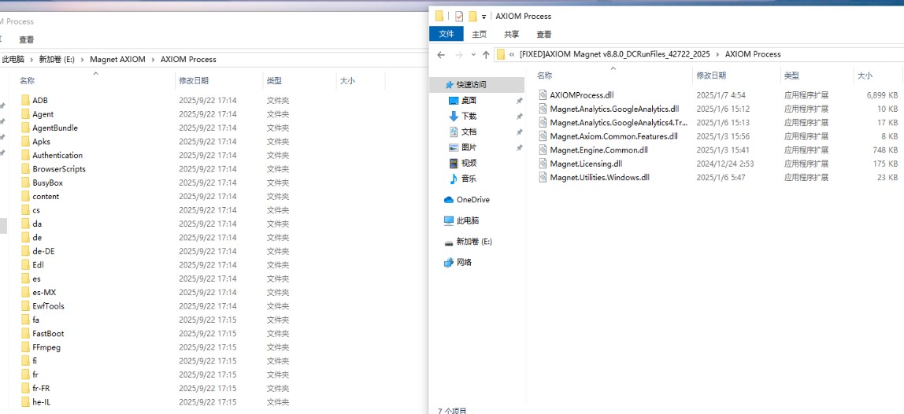Select the Magnet.Engine.Common.dll file icon
Viewport: 904px width, 414px height.
tap(543, 150)
